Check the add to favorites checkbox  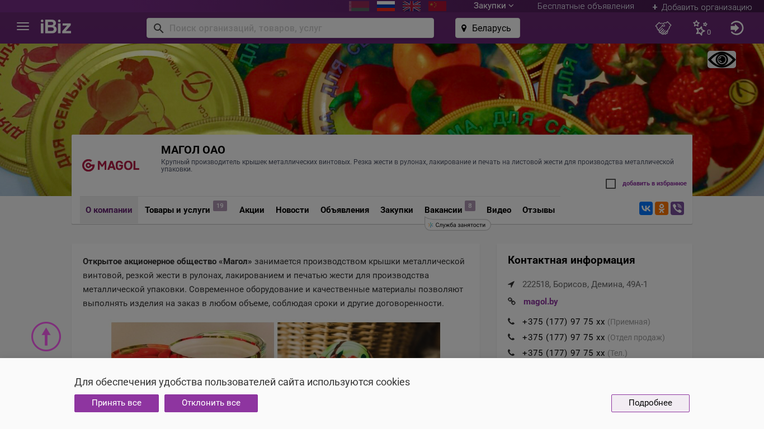pos(611,184)
